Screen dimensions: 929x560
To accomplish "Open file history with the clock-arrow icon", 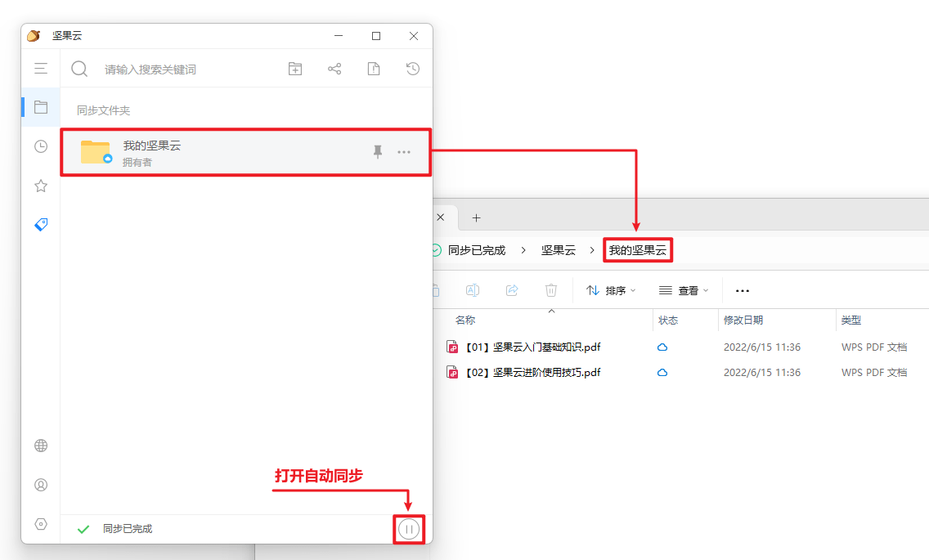I will pyautogui.click(x=413, y=69).
